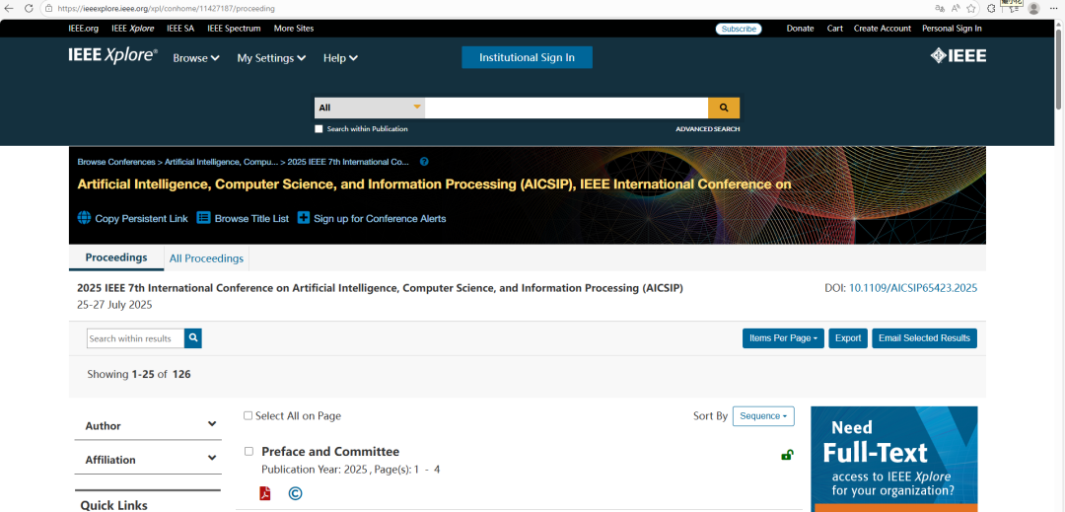Click the Artificial Intelligence, Compu... breadcrumb
The width and height of the screenshot is (1065, 512).
[222, 163]
